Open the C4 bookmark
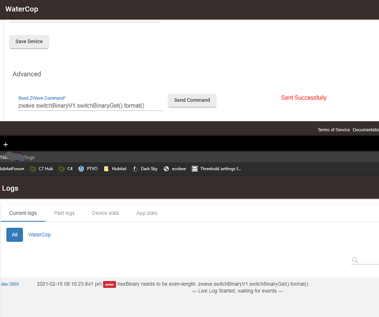The width and height of the screenshot is (379, 317). (65, 169)
